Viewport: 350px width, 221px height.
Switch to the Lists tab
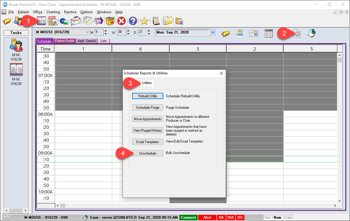click(103, 41)
